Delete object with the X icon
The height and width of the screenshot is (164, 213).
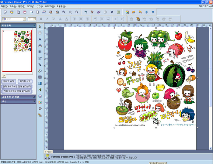[112, 12]
